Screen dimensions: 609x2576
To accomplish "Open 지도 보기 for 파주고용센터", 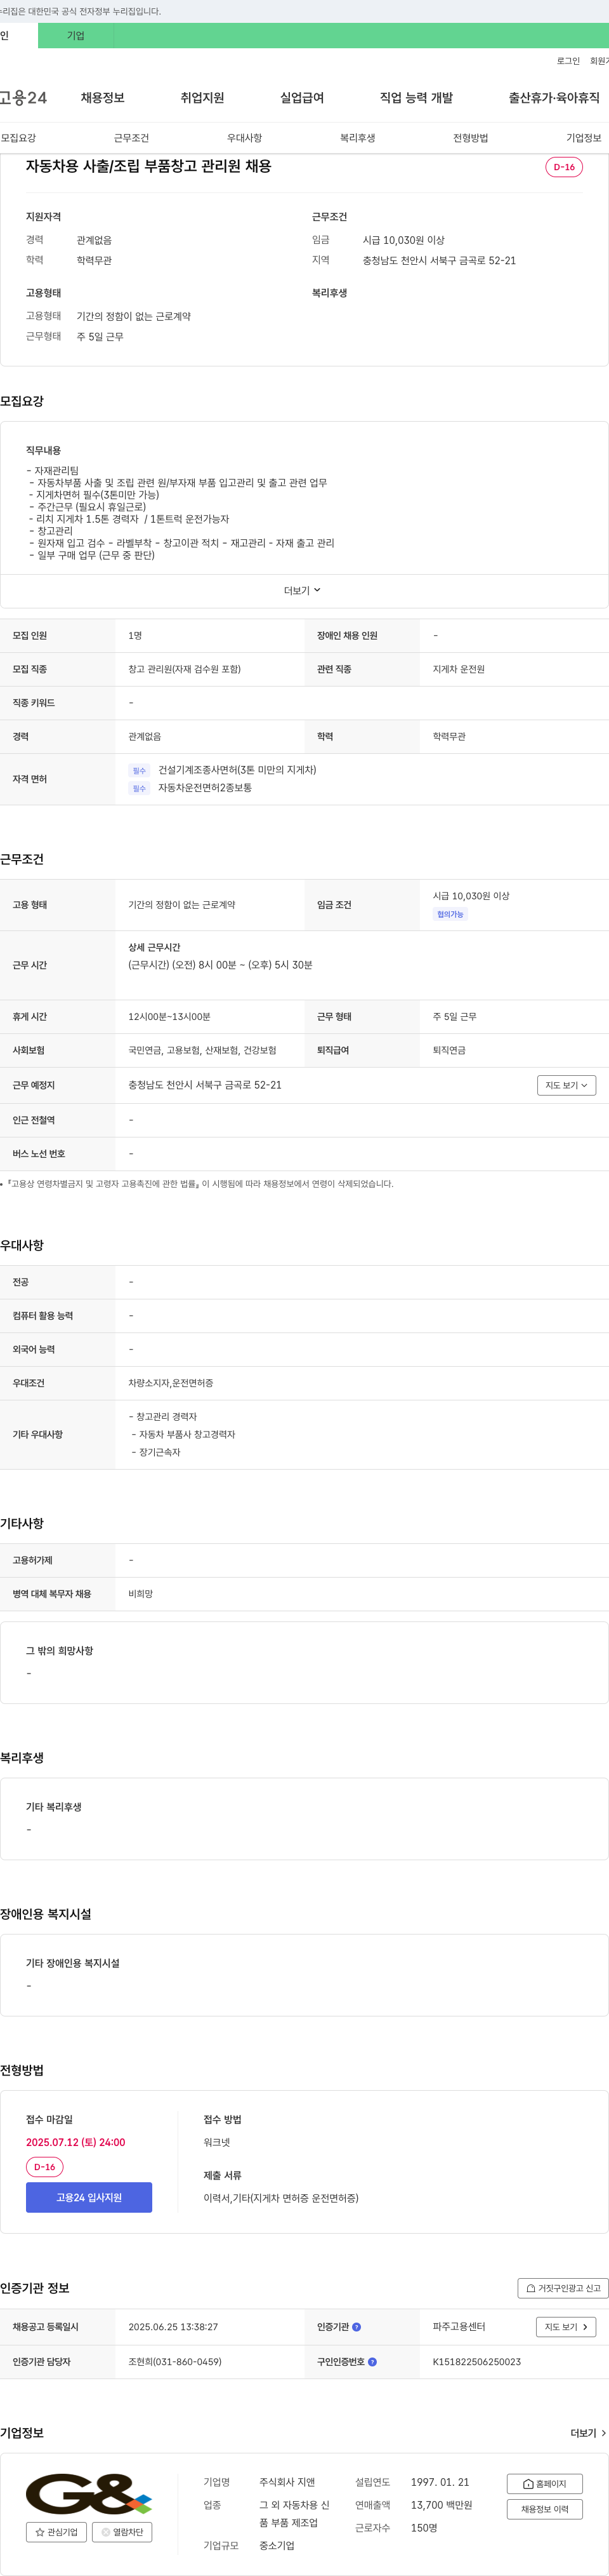I will [x=566, y=2327].
